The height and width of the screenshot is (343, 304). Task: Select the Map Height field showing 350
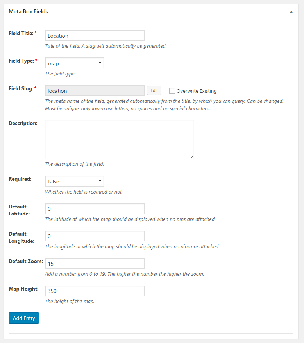95,291
